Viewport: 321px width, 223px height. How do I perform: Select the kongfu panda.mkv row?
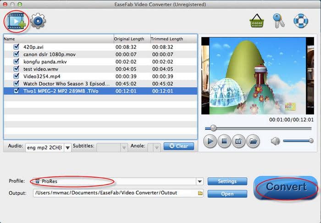coord(100,61)
